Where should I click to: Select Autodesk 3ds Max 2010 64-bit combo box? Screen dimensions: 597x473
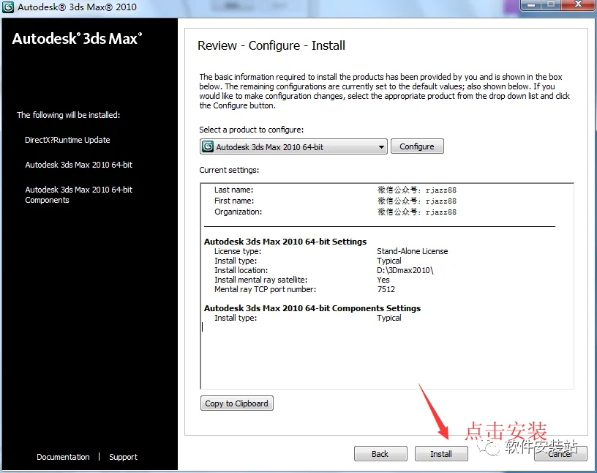(x=293, y=146)
